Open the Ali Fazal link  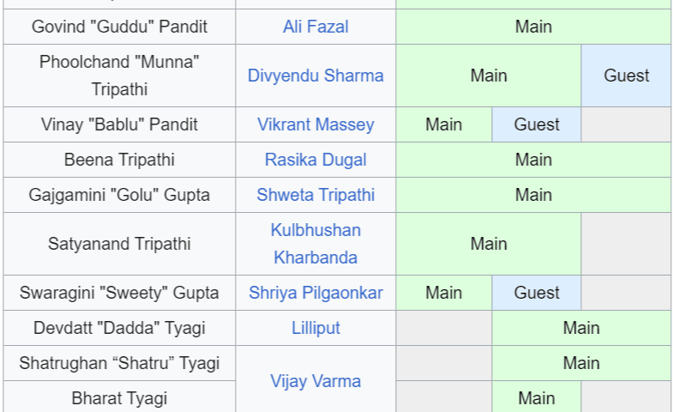pos(315,27)
